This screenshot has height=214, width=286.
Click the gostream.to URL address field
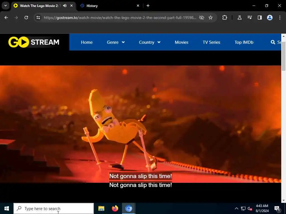[120, 18]
